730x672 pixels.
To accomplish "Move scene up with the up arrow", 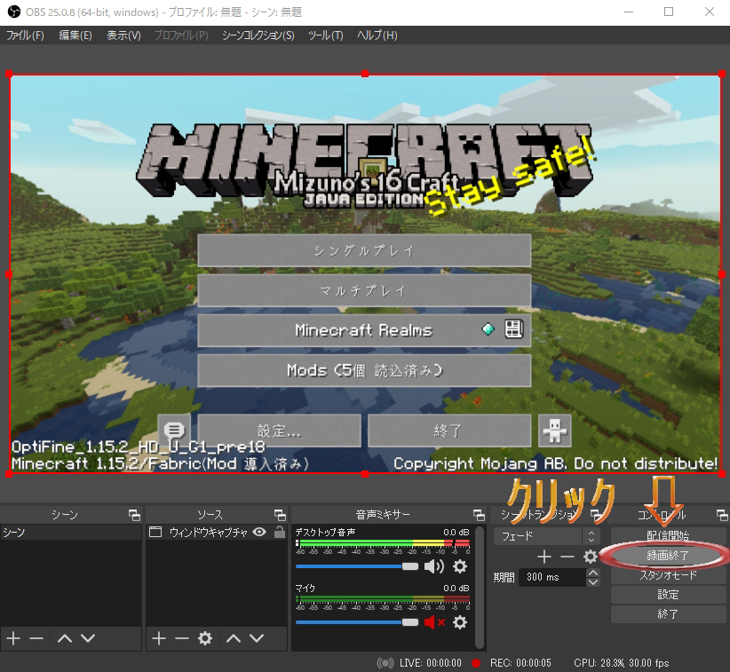I will (65, 638).
